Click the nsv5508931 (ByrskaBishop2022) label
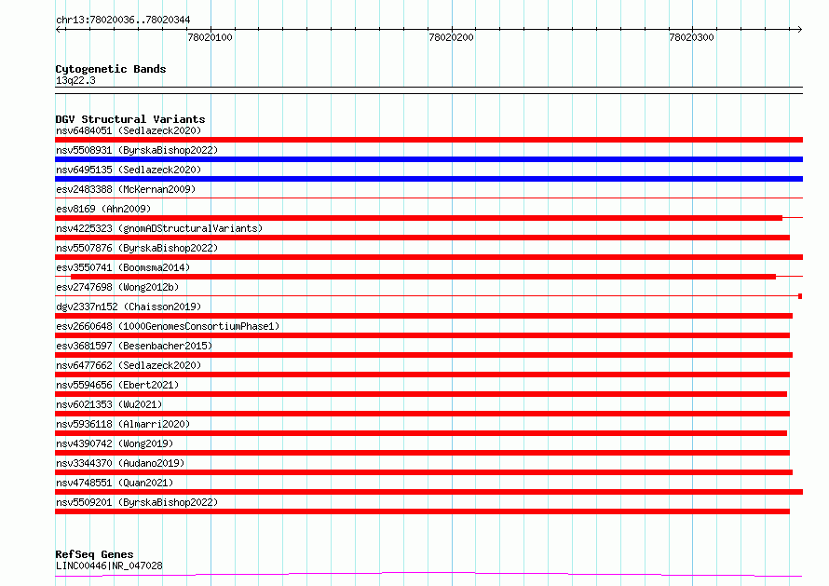829x586 pixels. coord(137,150)
